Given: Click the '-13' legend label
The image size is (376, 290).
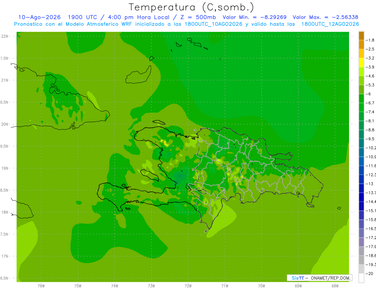Looking at the screenshot, I should pos(369,184).
